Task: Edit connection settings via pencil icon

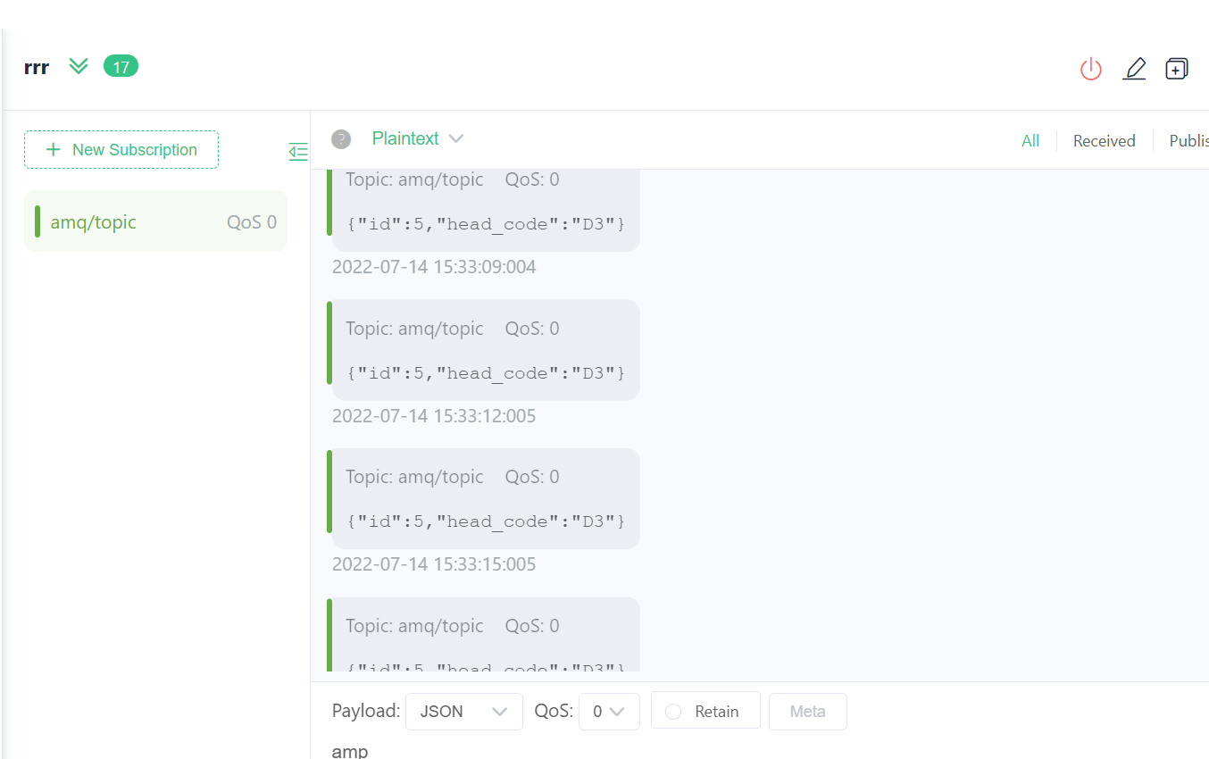Action: click(x=1134, y=68)
